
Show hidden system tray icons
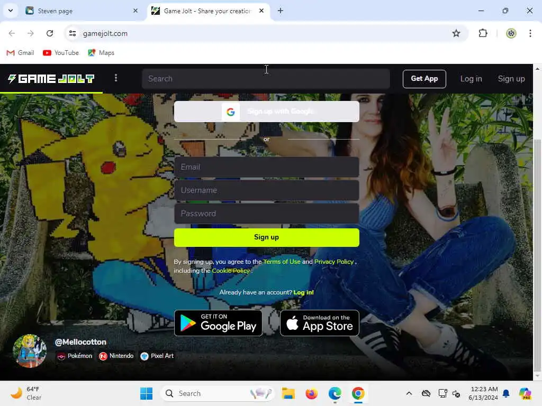[409, 393]
